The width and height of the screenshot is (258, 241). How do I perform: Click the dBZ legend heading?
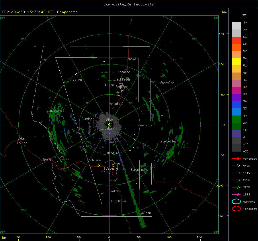tap(243, 15)
